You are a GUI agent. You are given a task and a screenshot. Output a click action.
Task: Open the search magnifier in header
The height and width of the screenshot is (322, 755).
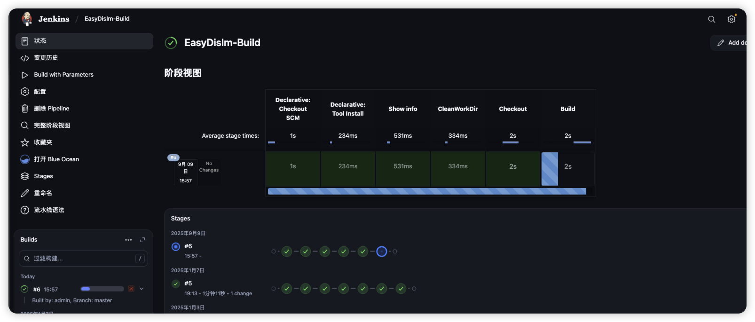coord(711,19)
